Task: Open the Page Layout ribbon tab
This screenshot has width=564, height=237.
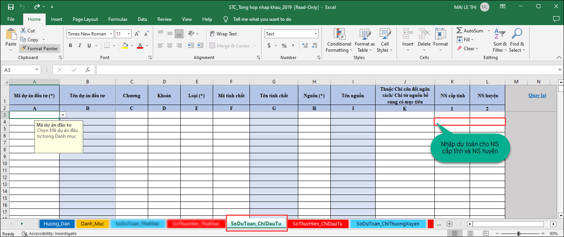Action: click(x=85, y=19)
